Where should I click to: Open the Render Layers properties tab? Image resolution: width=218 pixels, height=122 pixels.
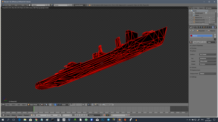point(197,27)
